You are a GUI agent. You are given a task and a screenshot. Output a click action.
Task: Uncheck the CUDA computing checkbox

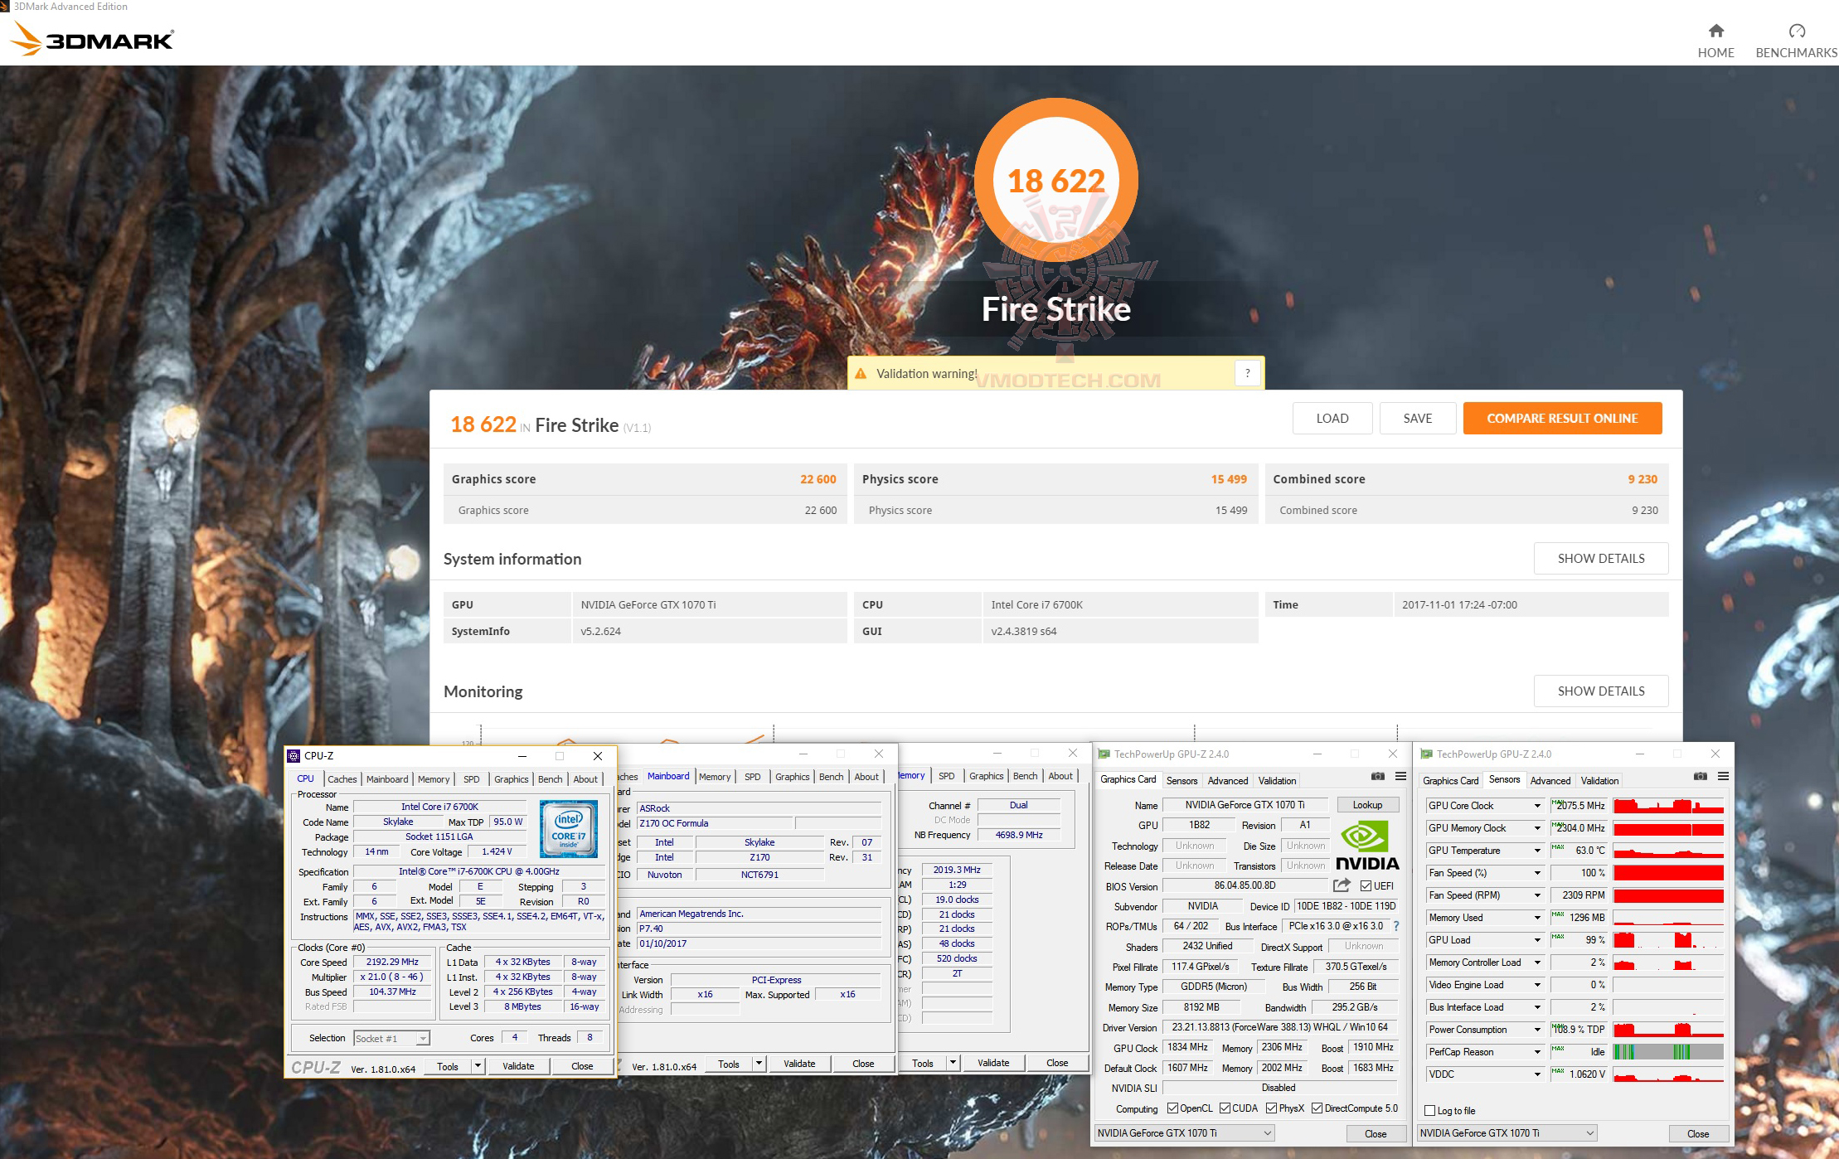coord(1226,1108)
